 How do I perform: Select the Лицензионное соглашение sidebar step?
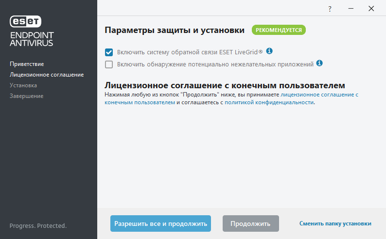tap(47, 75)
